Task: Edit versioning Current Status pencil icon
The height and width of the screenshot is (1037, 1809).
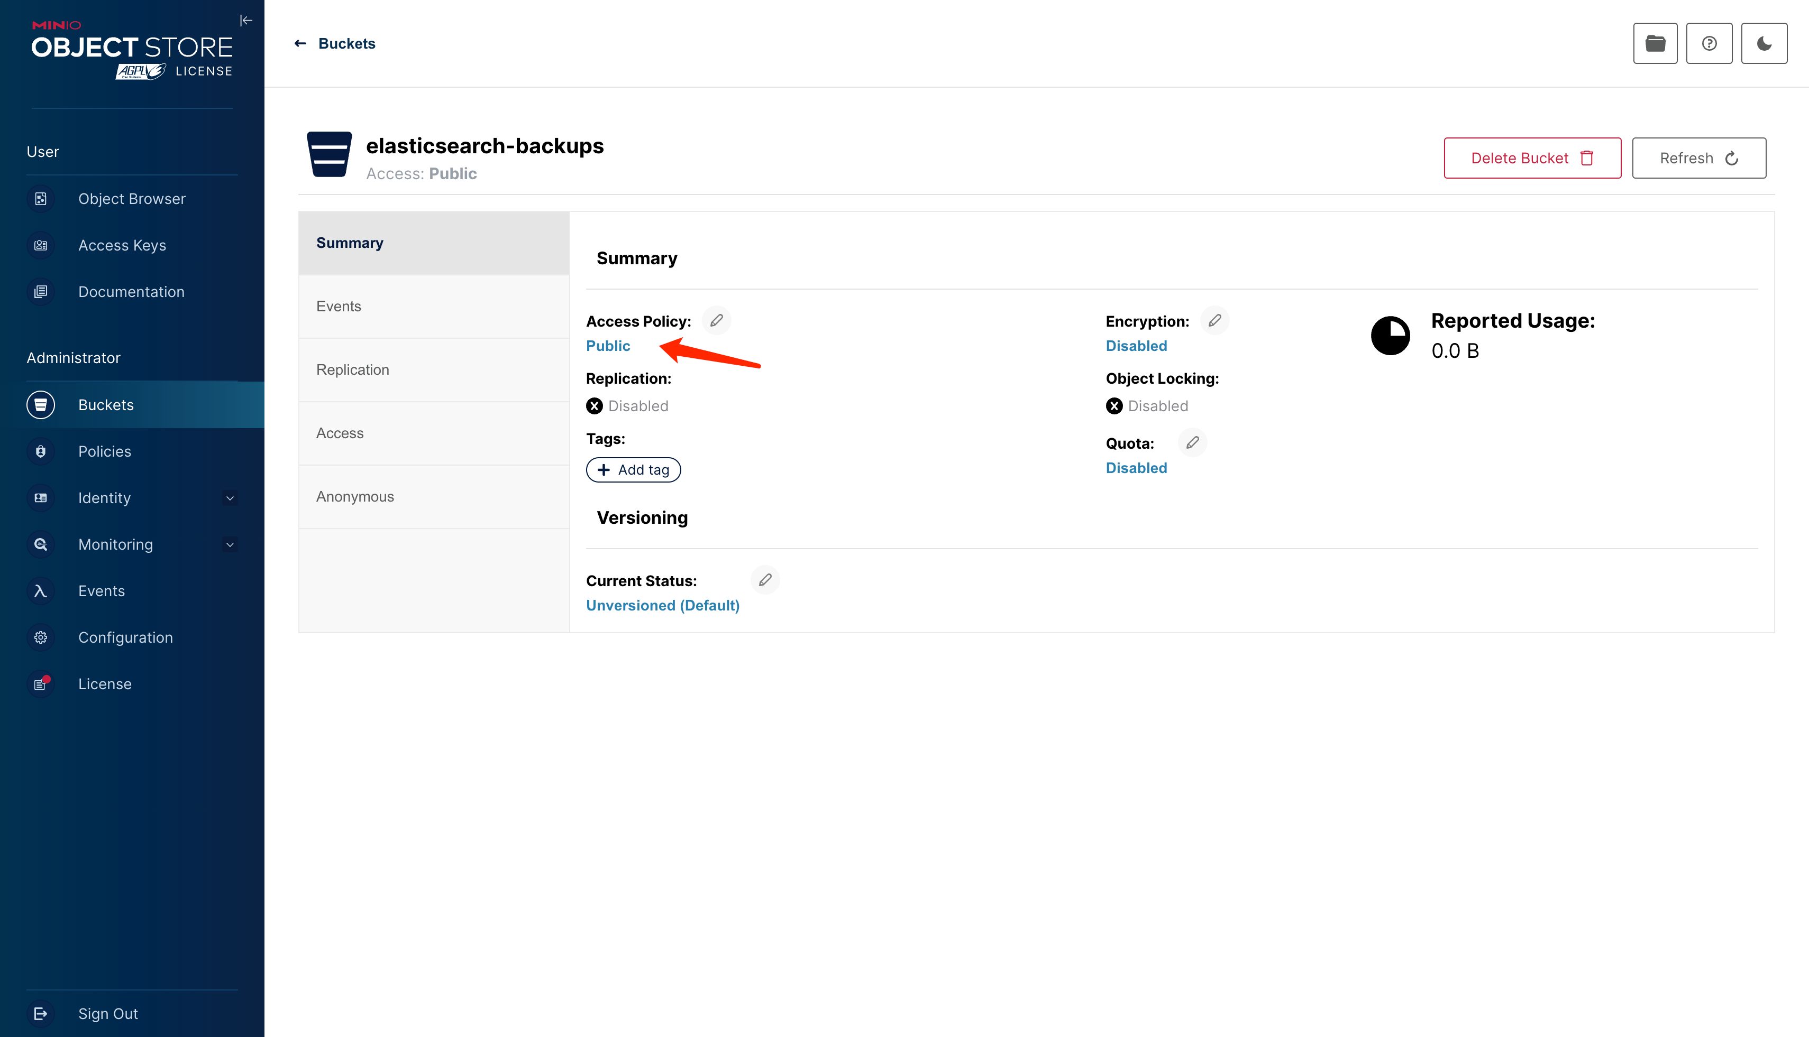Action: 765,580
